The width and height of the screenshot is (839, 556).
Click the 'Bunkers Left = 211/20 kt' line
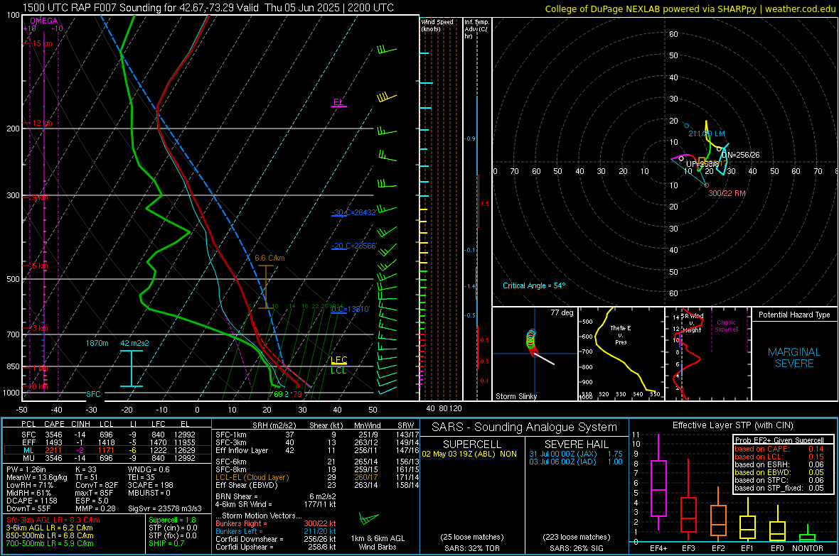coord(276,531)
